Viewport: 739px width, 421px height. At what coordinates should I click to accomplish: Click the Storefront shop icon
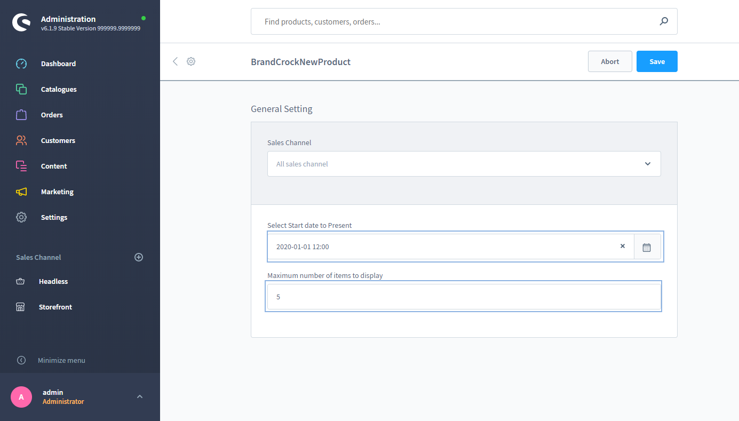[x=20, y=307]
